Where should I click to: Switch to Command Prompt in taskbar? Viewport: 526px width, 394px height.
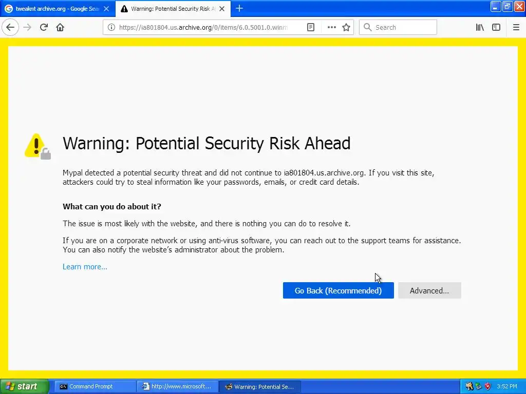point(95,387)
